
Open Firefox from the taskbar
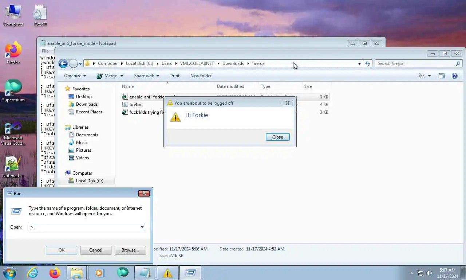click(x=55, y=273)
